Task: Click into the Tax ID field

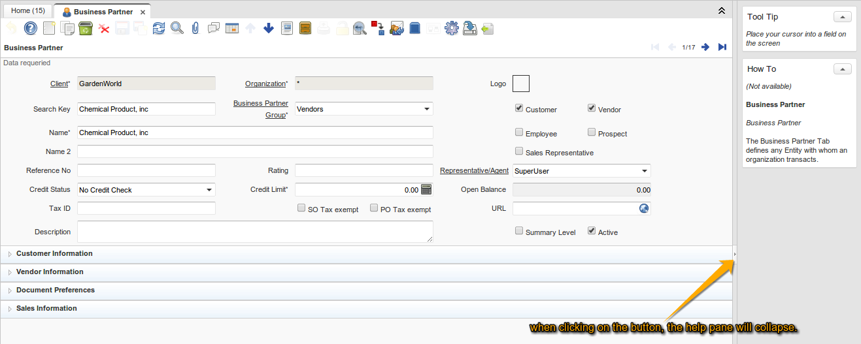Action: 146,208
